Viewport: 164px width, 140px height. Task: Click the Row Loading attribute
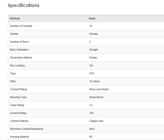[17, 66]
